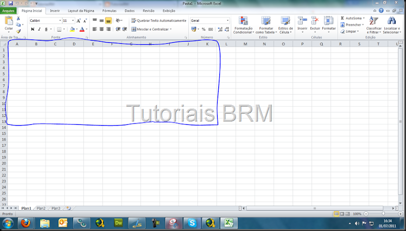
Task: Open Formatação Condicional menu
Action: tap(243, 25)
